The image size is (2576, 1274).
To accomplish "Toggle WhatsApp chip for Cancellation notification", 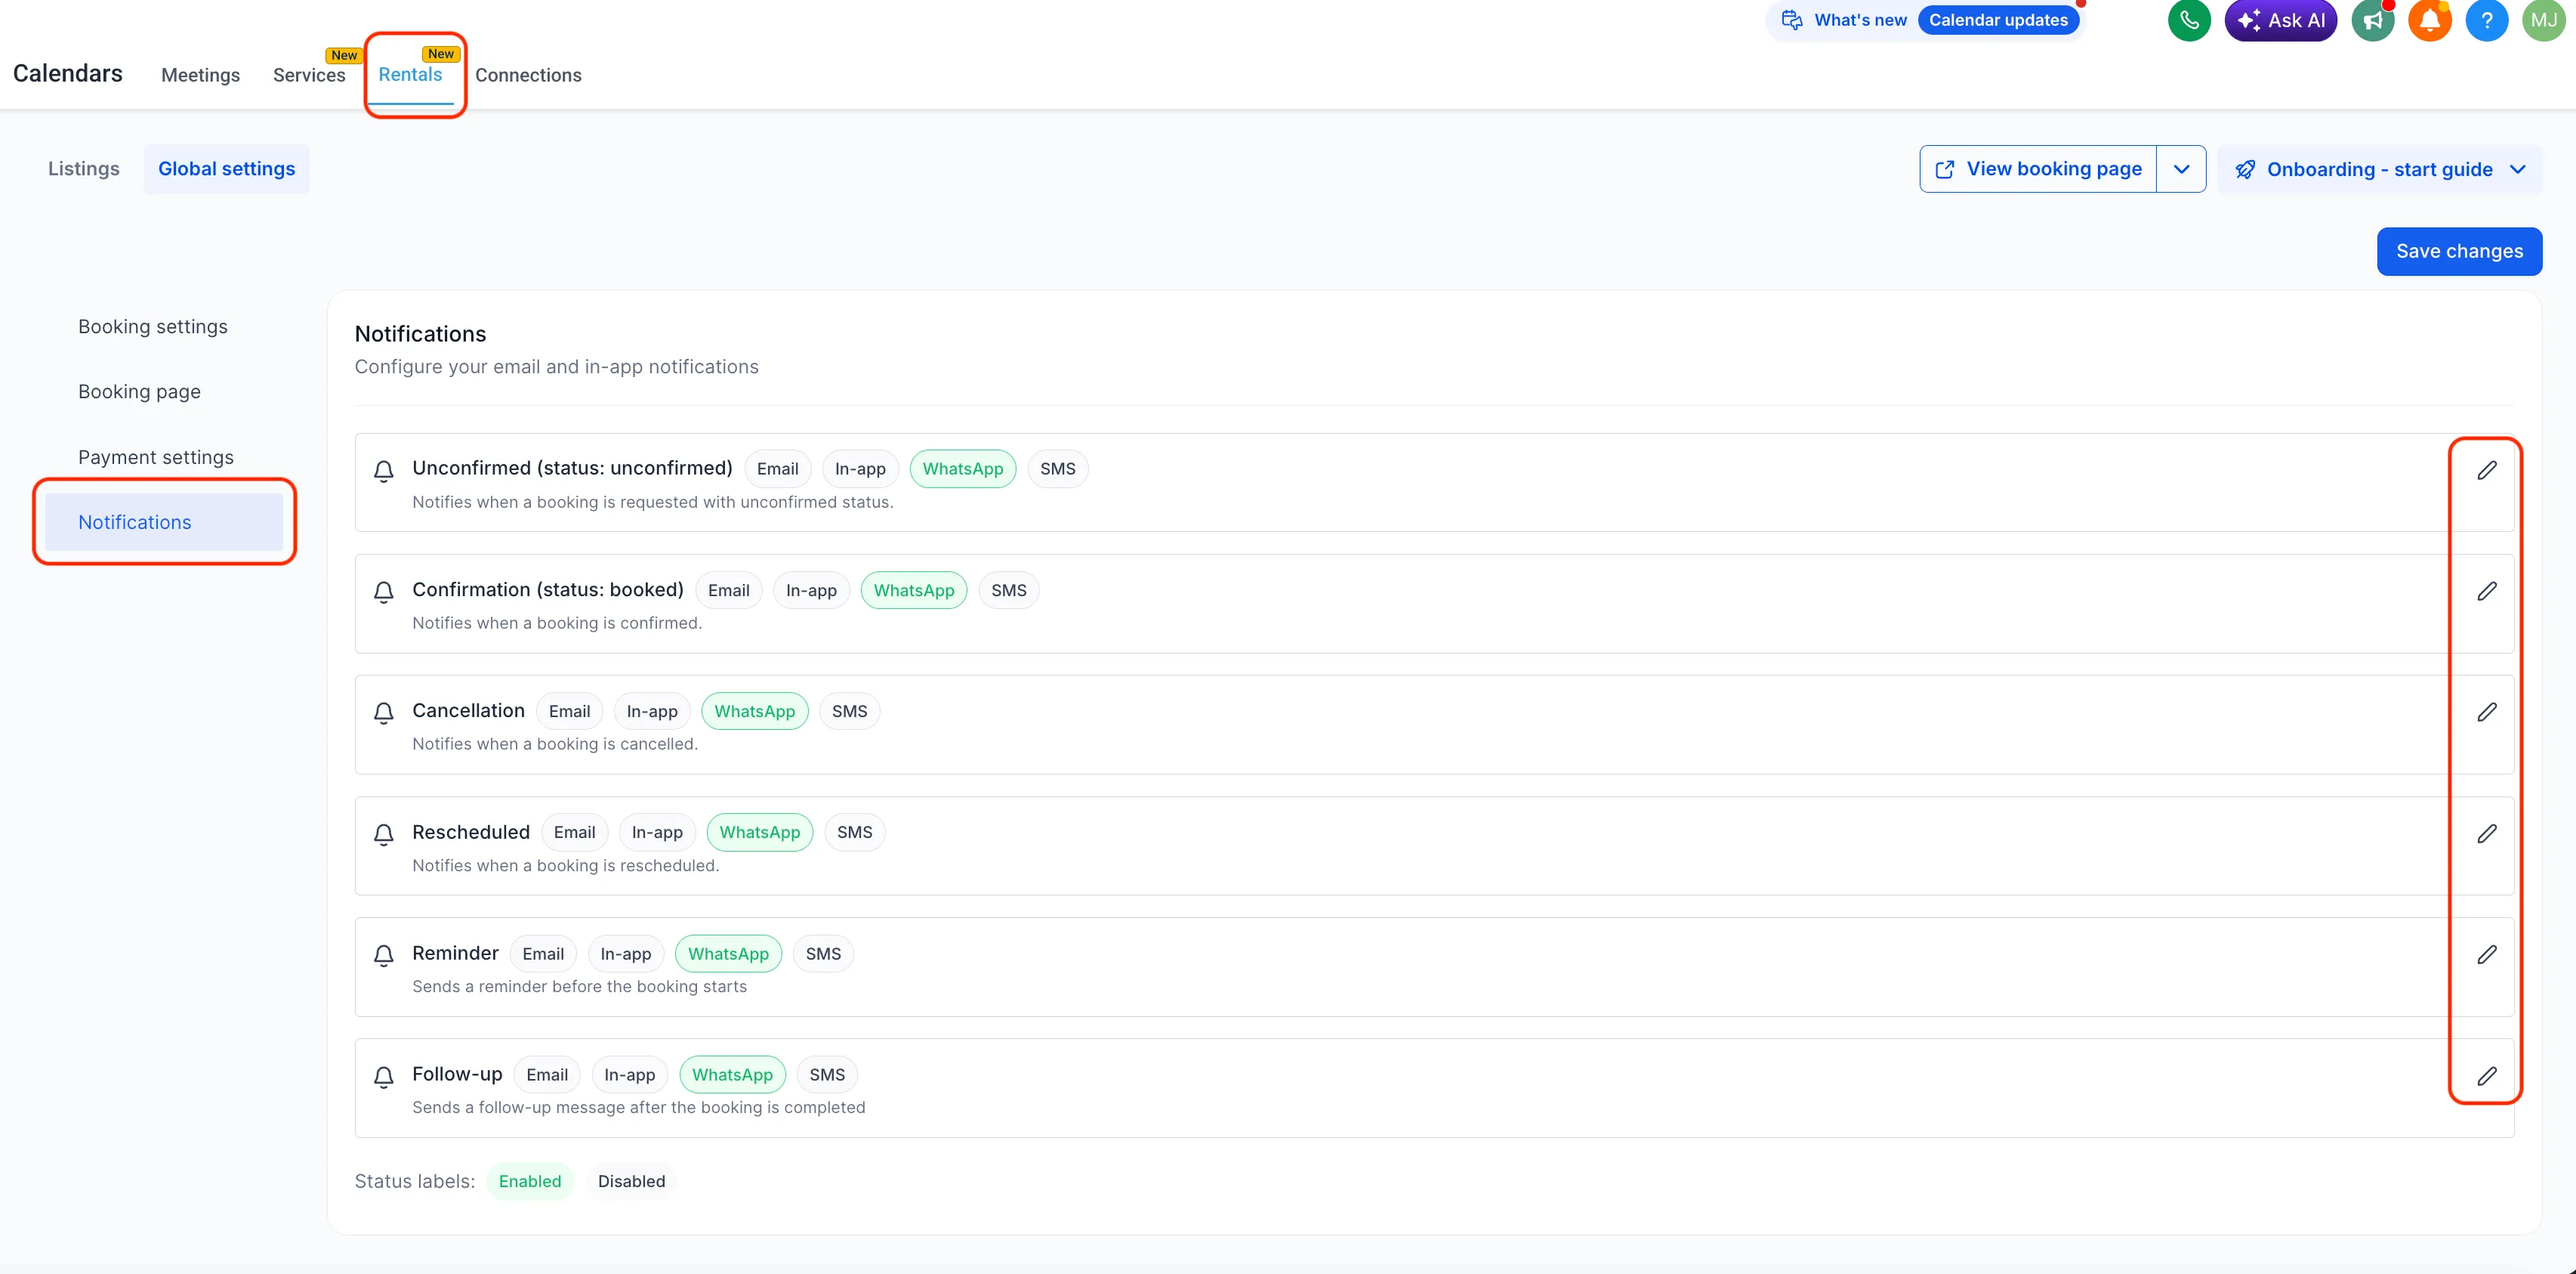I will (754, 712).
